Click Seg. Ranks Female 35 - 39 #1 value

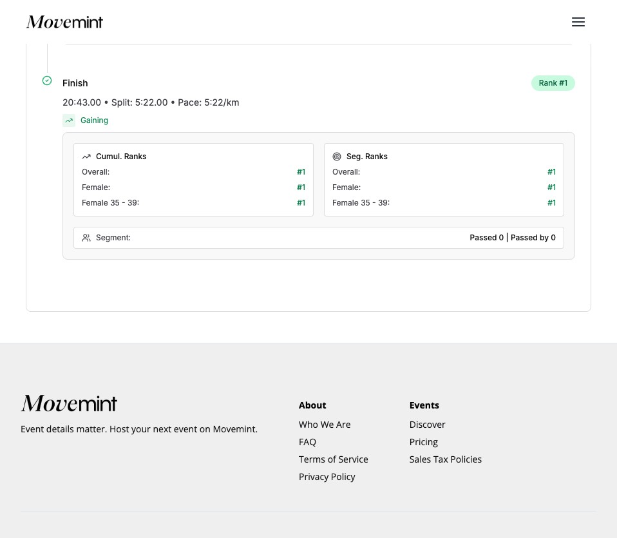click(551, 203)
